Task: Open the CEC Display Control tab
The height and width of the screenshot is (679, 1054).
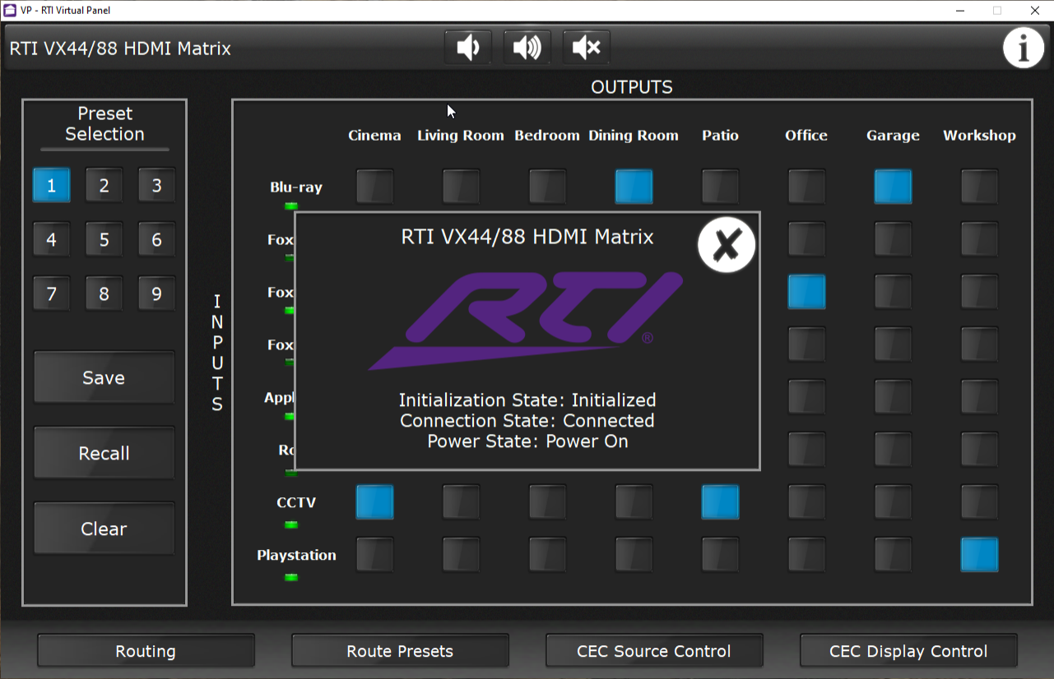Action: coord(908,651)
